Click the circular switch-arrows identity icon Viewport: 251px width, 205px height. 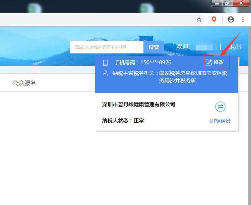point(220,107)
